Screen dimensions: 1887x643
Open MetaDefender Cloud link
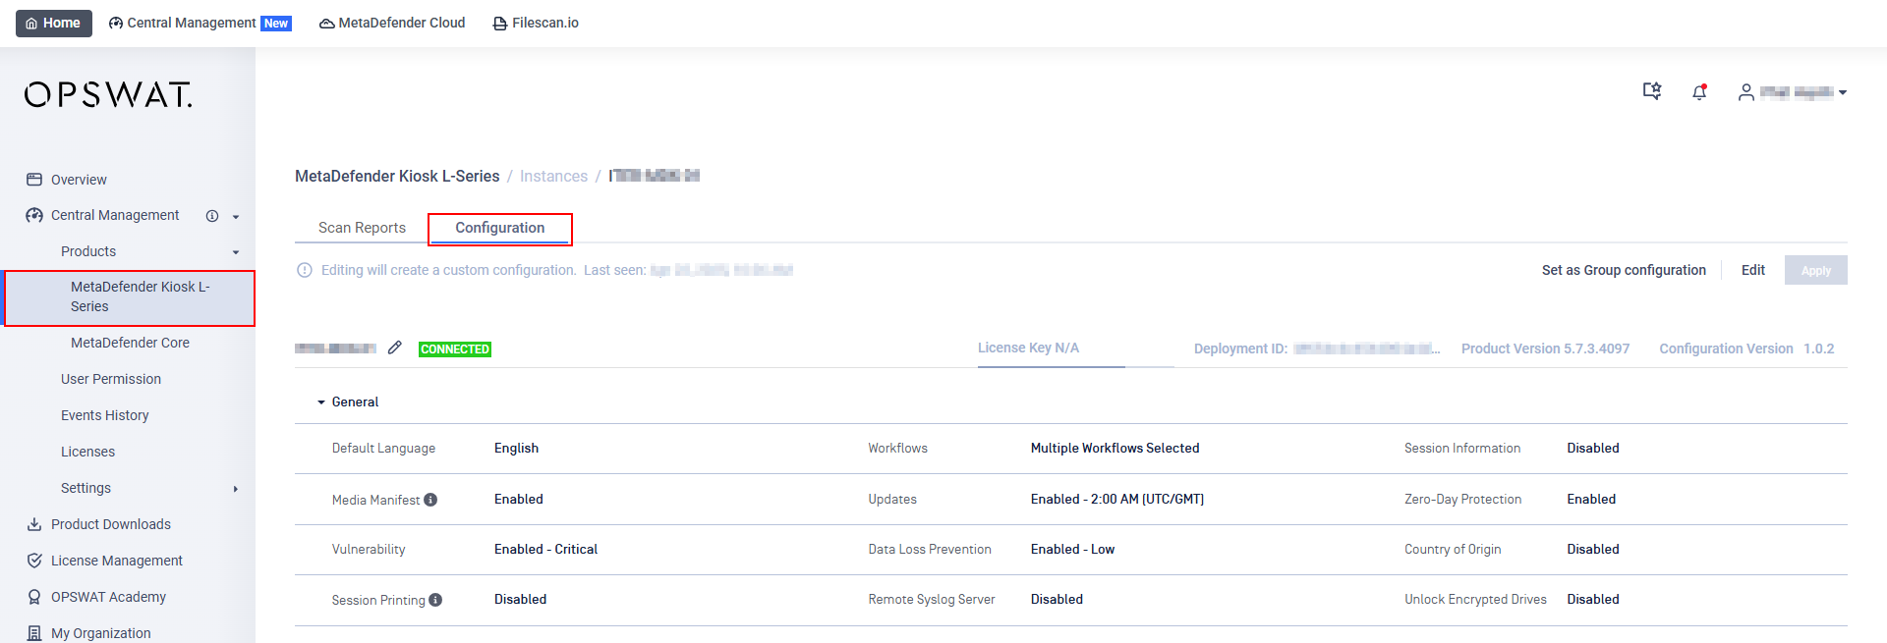pyautogui.click(x=392, y=23)
